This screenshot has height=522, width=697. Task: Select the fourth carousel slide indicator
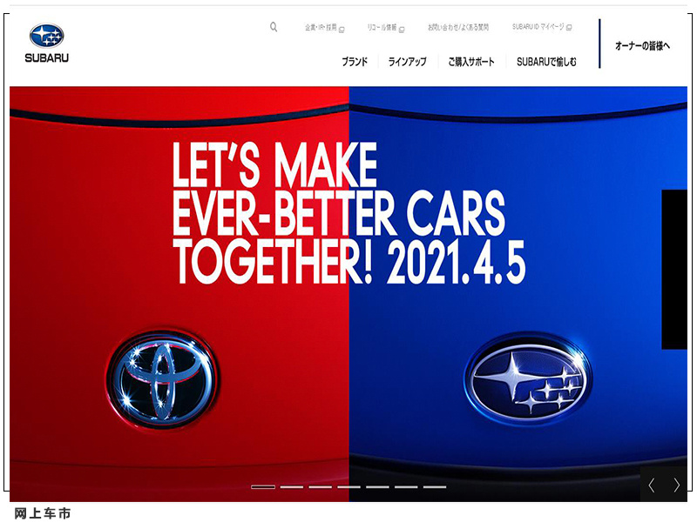pyautogui.click(x=349, y=487)
